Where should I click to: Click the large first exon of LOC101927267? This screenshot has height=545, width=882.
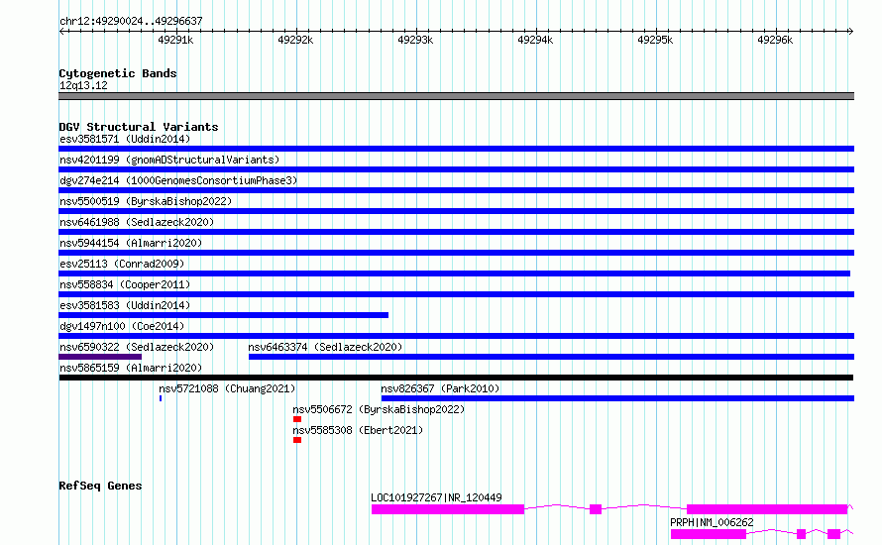click(448, 509)
